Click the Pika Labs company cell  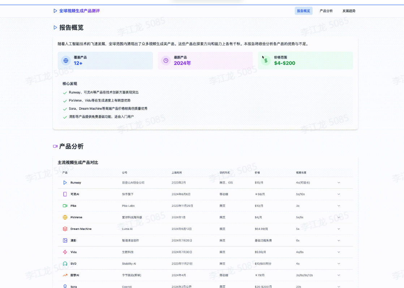128,206
